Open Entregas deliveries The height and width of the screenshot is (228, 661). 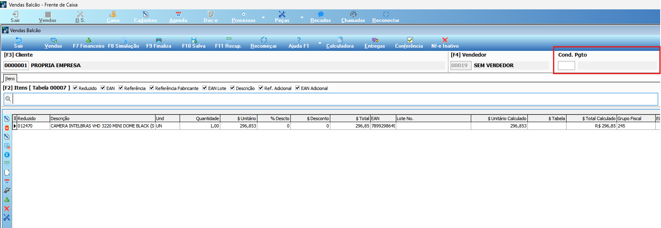tap(375, 43)
